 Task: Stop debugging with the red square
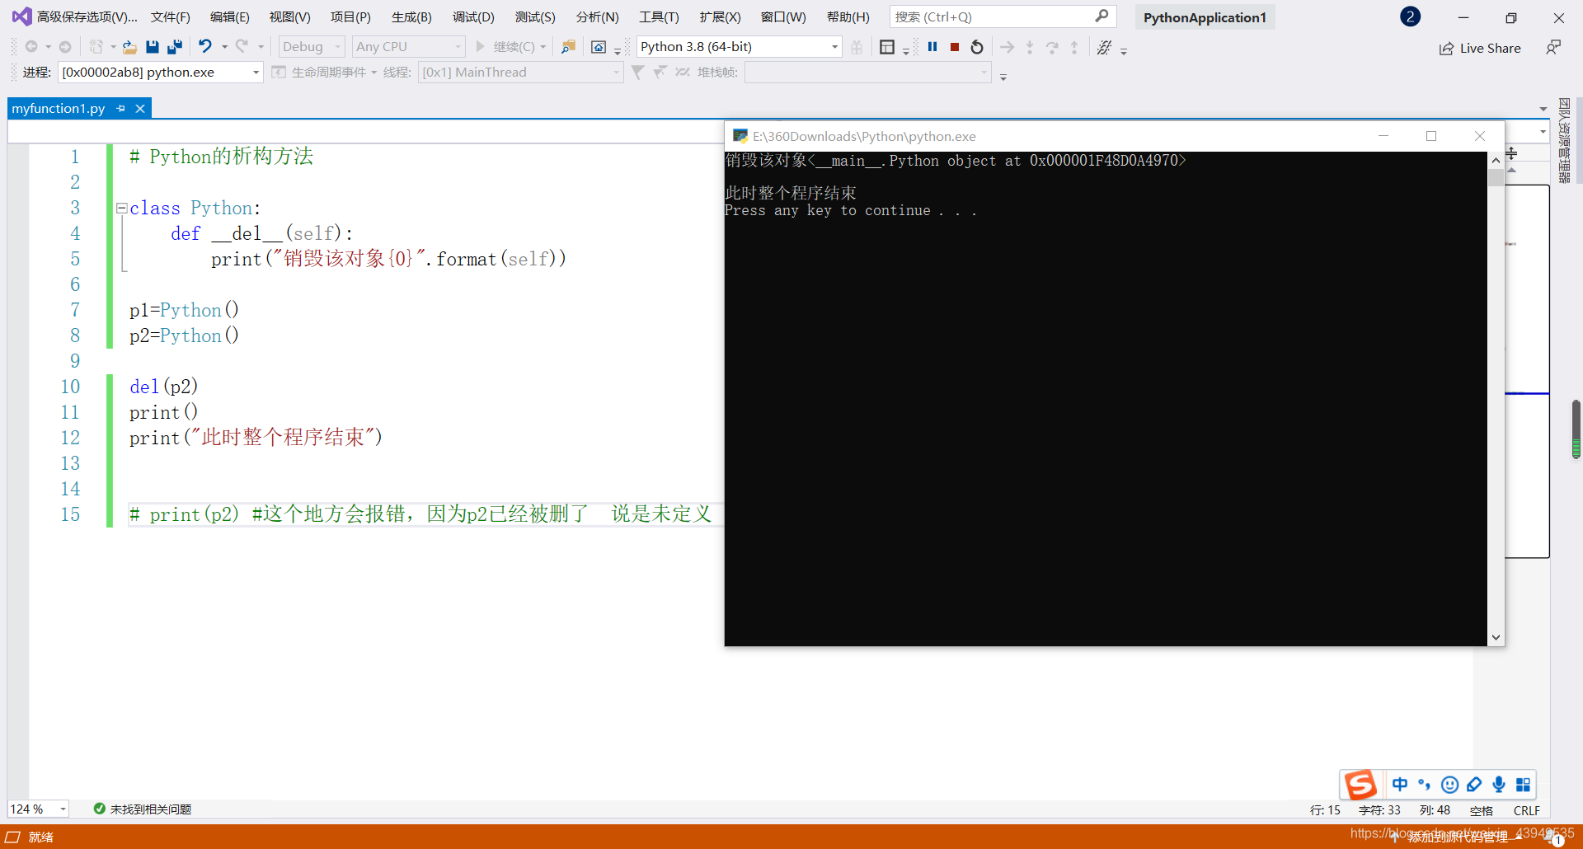click(x=954, y=47)
